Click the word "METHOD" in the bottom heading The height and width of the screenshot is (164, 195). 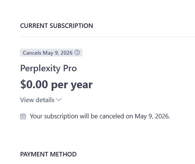pyautogui.click(x=63, y=154)
